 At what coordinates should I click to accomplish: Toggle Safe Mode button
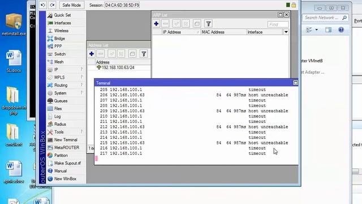tap(71, 5)
